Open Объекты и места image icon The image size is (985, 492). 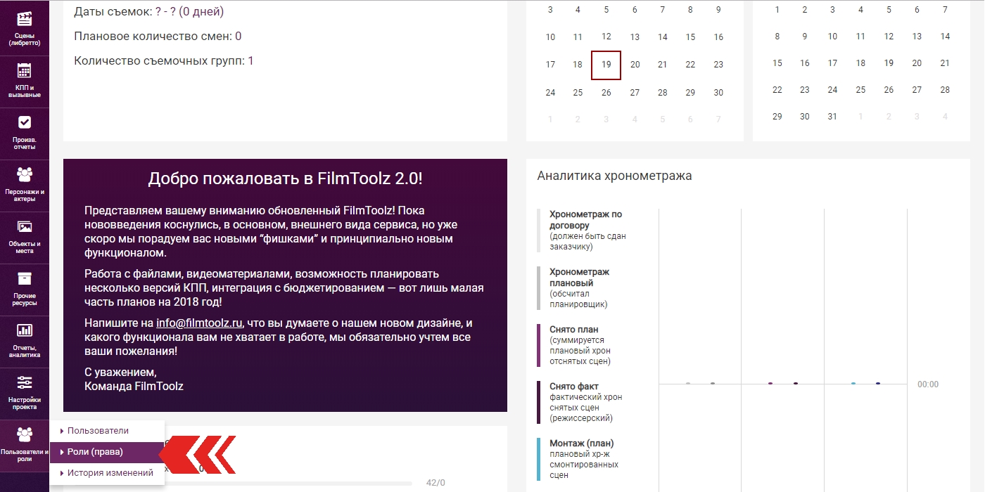pos(25,227)
